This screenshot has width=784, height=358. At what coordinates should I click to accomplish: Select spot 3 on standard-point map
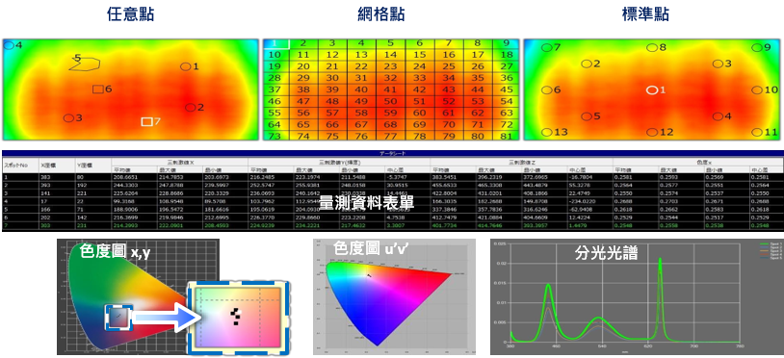pyautogui.click(x=718, y=64)
